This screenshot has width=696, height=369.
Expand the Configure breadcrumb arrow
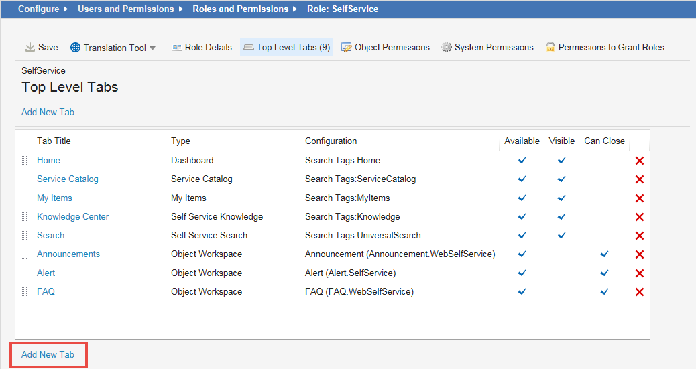pyautogui.click(x=65, y=9)
